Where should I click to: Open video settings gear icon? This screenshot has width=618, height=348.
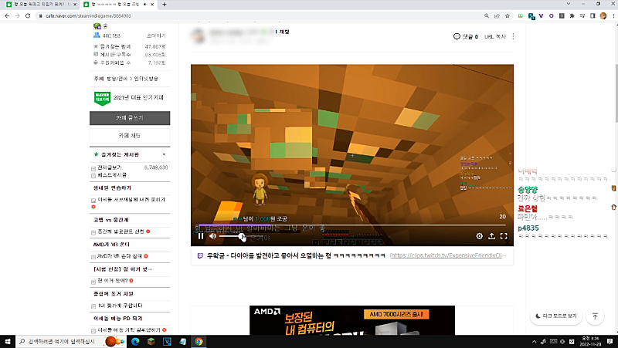479,236
